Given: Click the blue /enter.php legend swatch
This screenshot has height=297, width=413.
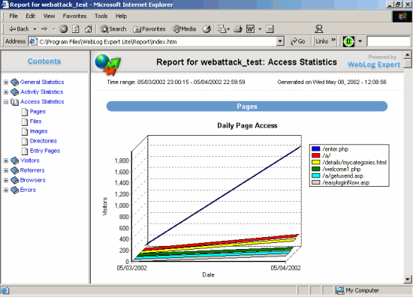Looking at the screenshot, I should pyautogui.click(x=315, y=149).
